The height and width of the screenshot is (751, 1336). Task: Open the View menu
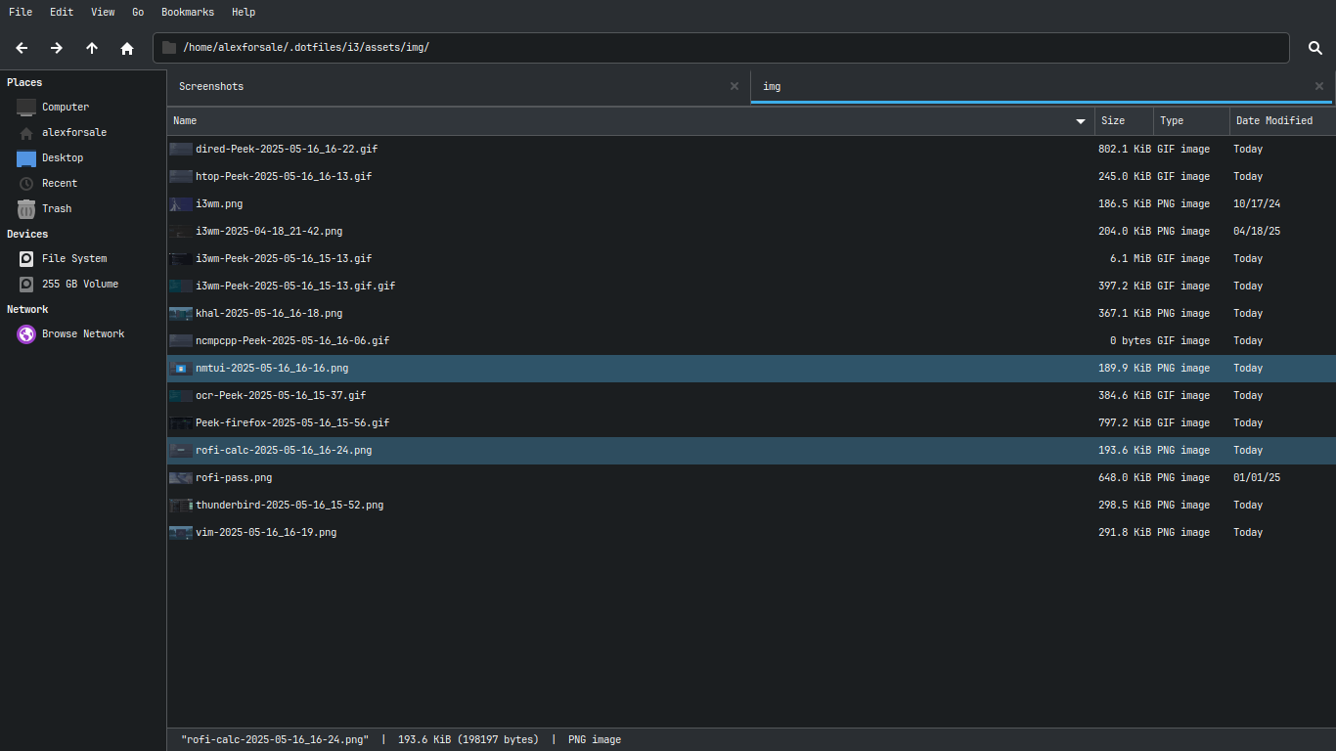coord(103,12)
